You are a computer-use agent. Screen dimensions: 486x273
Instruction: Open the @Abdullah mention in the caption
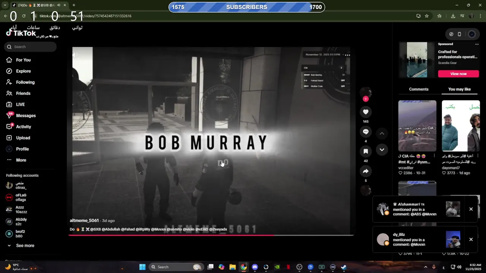click(110, 229)
